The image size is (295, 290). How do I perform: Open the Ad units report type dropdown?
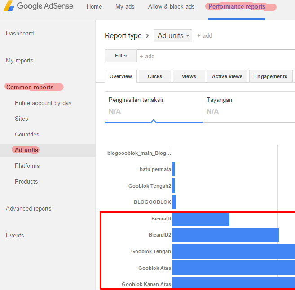[173, 36]
